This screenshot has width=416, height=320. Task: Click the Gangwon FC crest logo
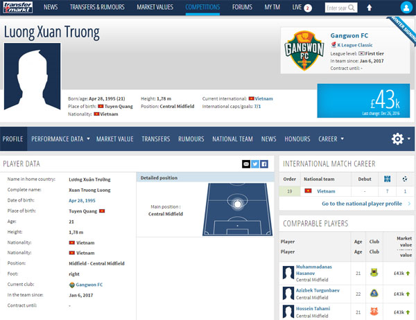click(304, 51)
